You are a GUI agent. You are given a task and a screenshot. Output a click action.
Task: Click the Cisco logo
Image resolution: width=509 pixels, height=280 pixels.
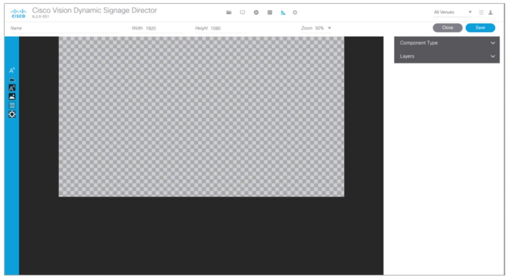(x=18, y=13)
